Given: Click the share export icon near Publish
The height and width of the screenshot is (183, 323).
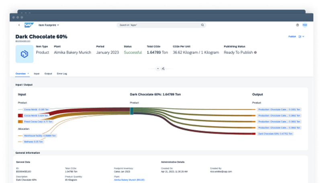Looking at the screenshot, I should 300,37.
